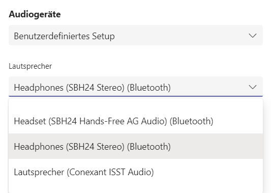Click "SBH24 Stereo" in the highlighted list row

[95, 147]
